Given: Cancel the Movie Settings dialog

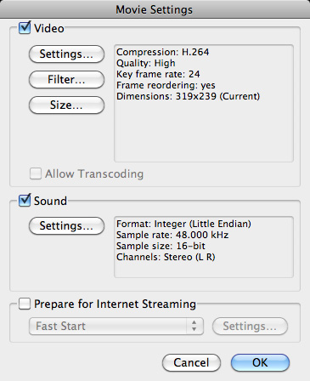Looking at the screenshot, I should tap(191, 362).
